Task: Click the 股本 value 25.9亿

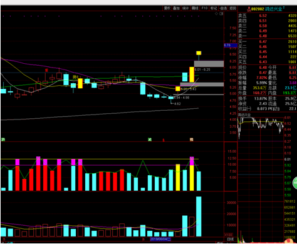Action: [291, 98]
